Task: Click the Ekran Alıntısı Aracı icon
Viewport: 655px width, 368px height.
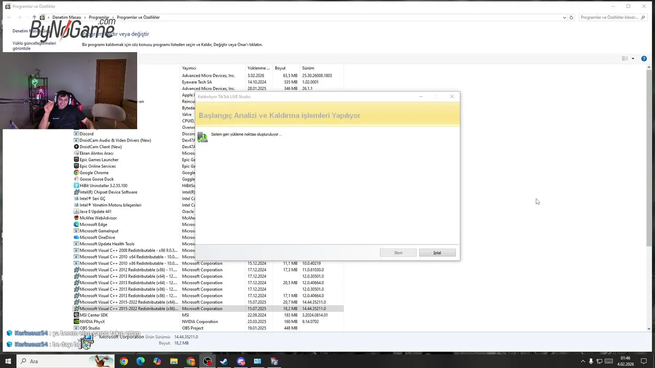Action: pyautogui.click(x=76, y=153)
